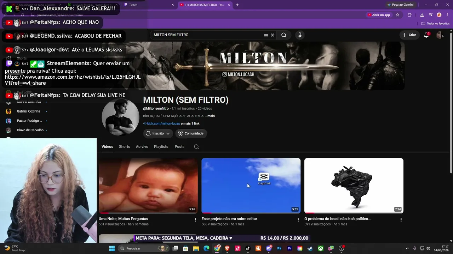
Task: Click the channel profile picture
Action: 120,117
